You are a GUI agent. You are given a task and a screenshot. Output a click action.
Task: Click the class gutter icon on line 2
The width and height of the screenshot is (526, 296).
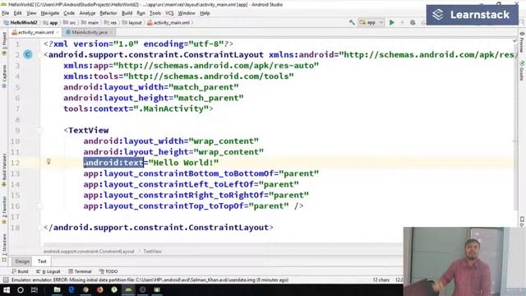pyautogui.click(x=28, y=54)
